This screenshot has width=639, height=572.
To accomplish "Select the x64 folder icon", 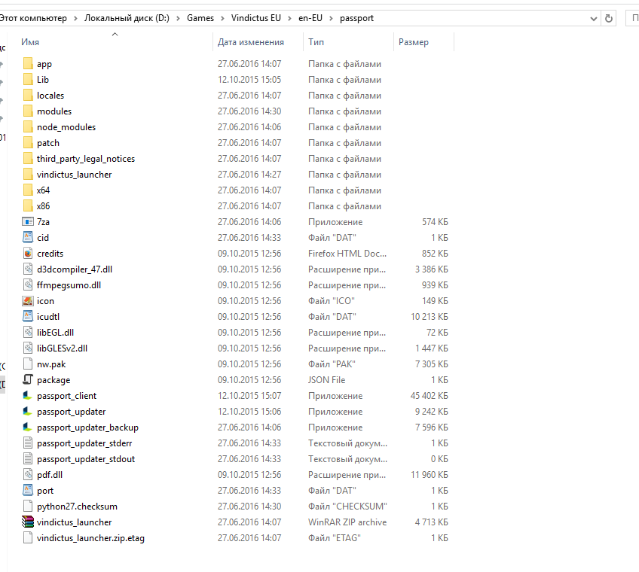I will pos(28,190).
